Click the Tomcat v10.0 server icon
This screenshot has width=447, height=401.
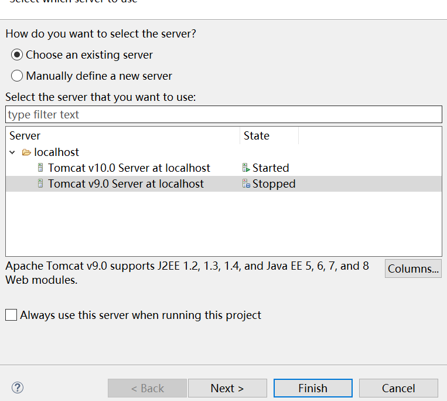click(40, 168)
